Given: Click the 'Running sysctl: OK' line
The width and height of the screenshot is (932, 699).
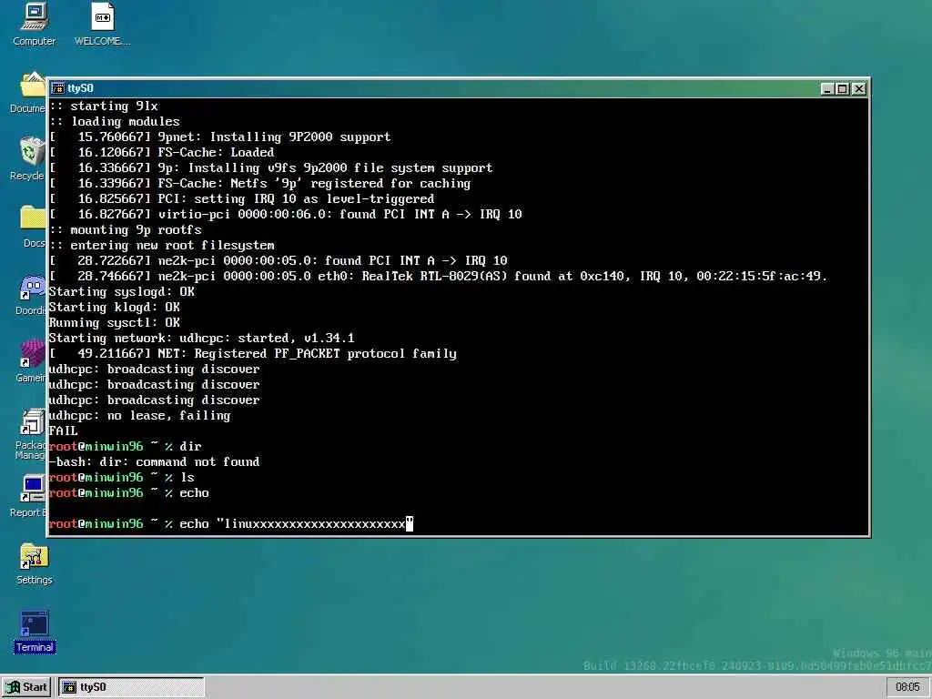Looking at the screenshot, I should [114, 323].
